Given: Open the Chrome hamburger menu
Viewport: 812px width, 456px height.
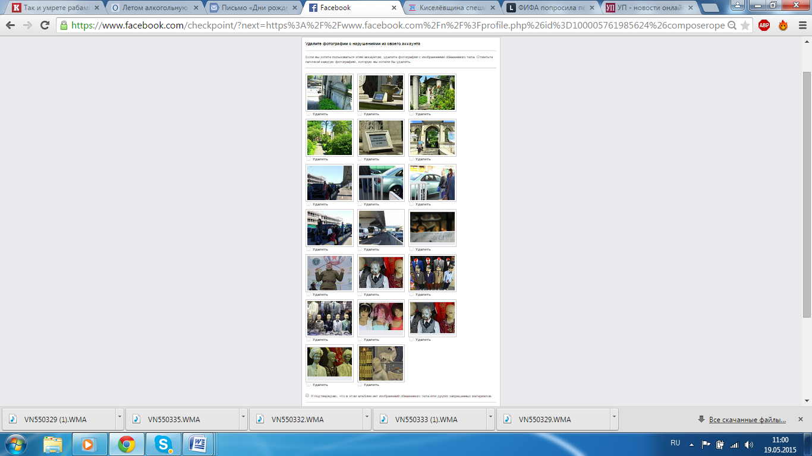Looking at the screenshot, I should (x=801, y=26).
